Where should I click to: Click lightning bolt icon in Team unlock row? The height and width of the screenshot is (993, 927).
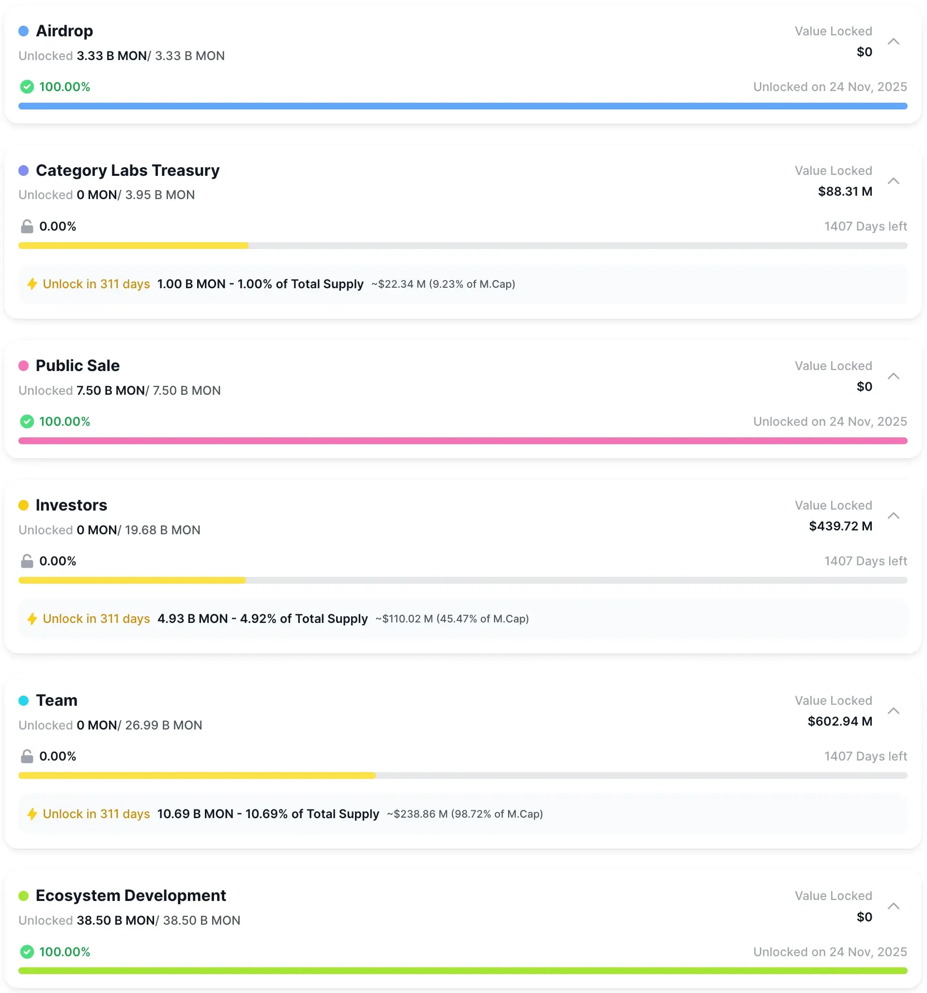pyautogui.click(x=32, y=814)
